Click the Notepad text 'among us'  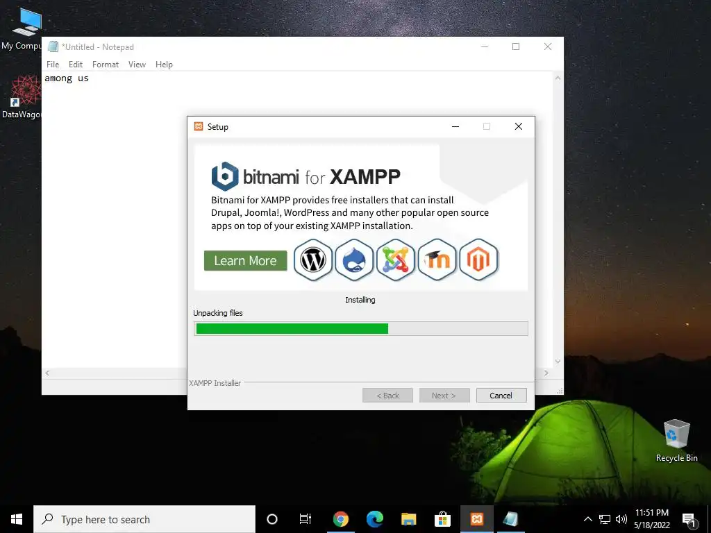tap(67, 78)
